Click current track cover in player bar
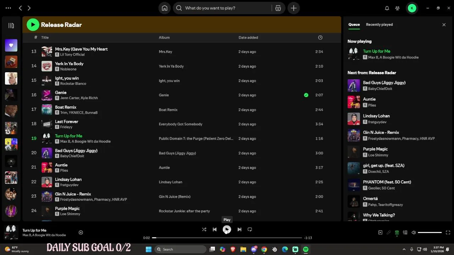Screen dimensions: 454x255 click(11, 232)
